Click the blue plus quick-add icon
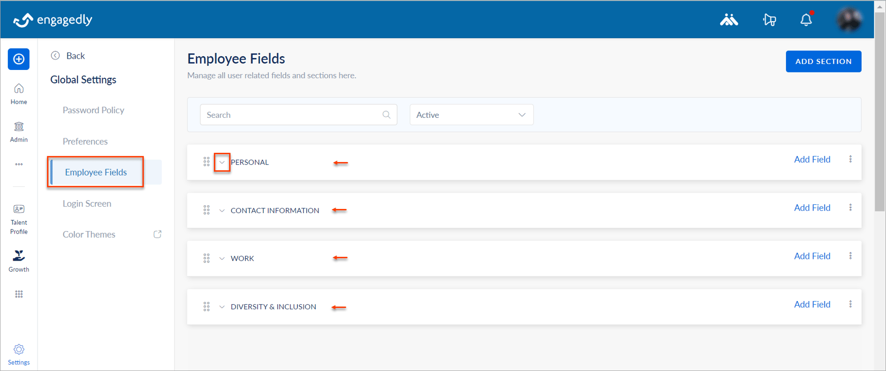This screenshot has height=371, width=886. tap(19, 59)
